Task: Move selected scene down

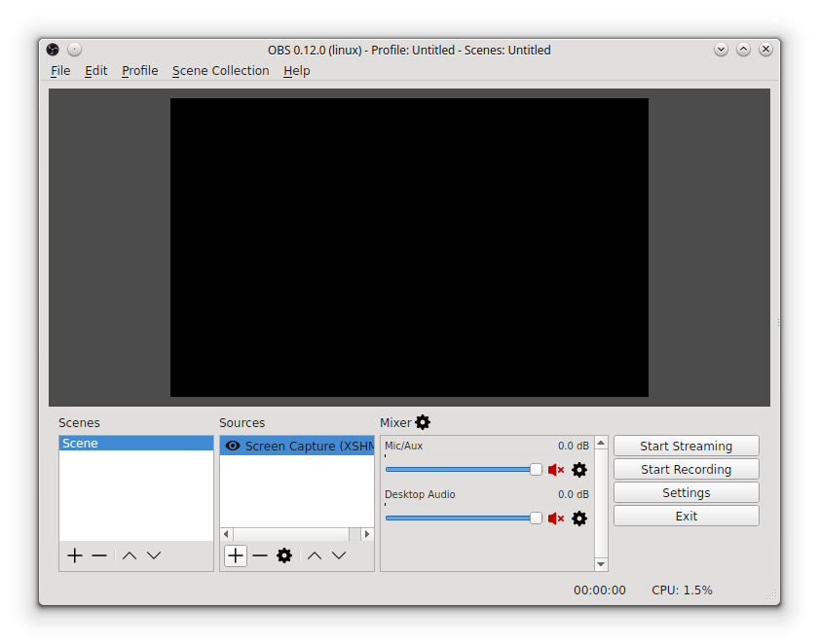Action: click(154, 555)
